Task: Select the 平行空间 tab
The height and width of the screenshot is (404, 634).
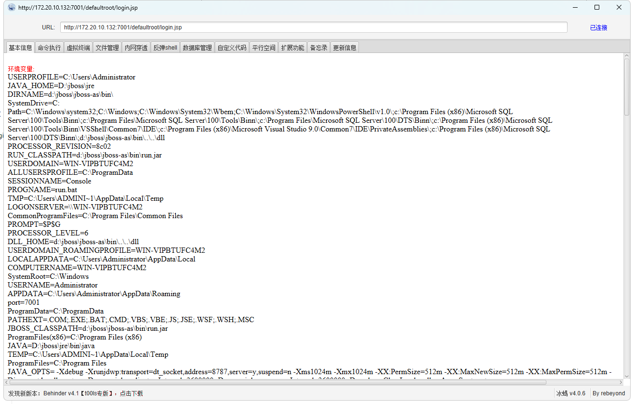Action: (x=264, y=48)
